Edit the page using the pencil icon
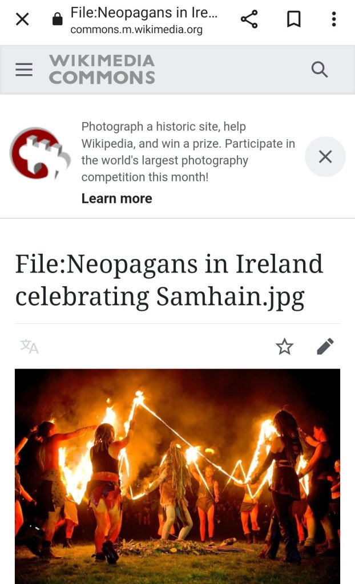This screenshot has height=584, width=355. pyautogui.click(x=325, y=346)
